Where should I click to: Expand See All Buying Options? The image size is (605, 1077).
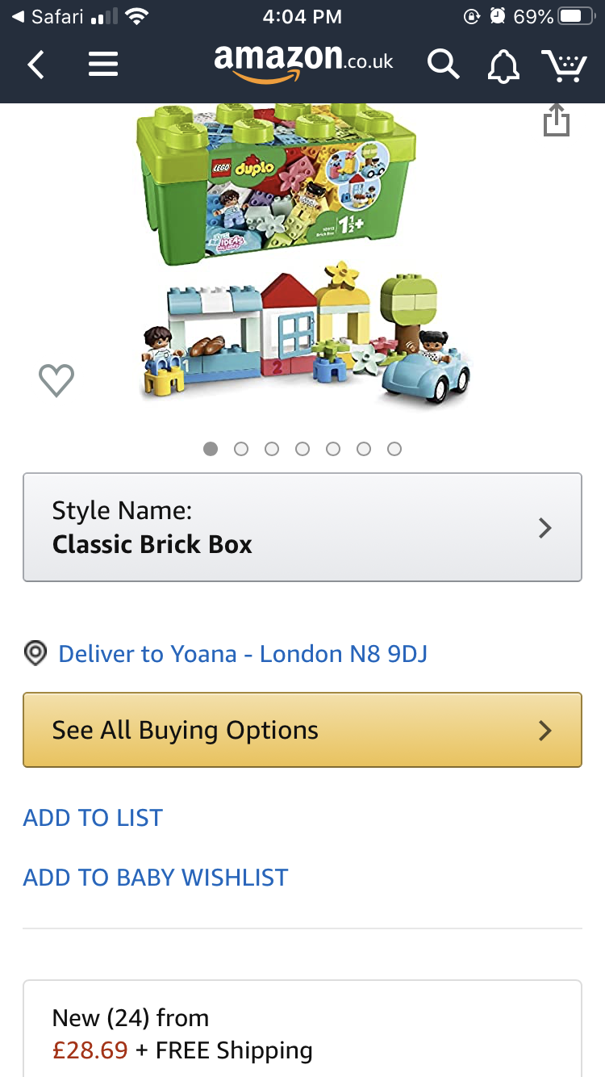pos(302,730)
